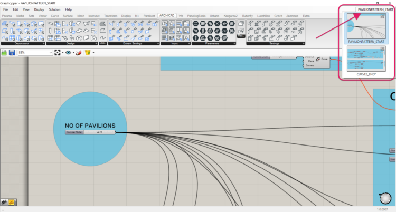Open the 85% zoom level dropdown

click(x=50, y=53)
